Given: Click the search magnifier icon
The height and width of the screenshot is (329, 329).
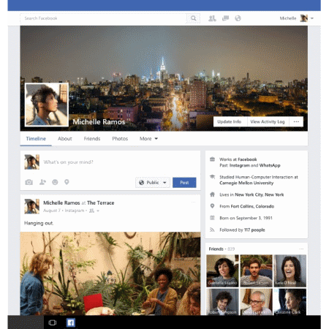Looking at the screenshot, I should coord(193,18).
